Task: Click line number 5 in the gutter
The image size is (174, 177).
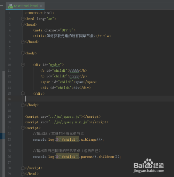Action: 10,36
